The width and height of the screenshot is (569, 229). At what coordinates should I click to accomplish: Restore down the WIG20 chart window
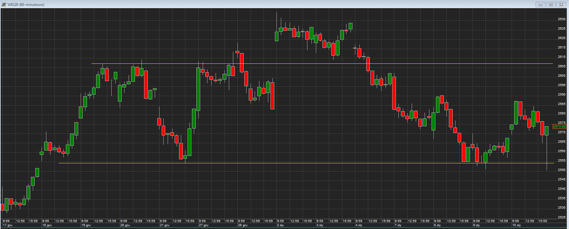(551, 4)
